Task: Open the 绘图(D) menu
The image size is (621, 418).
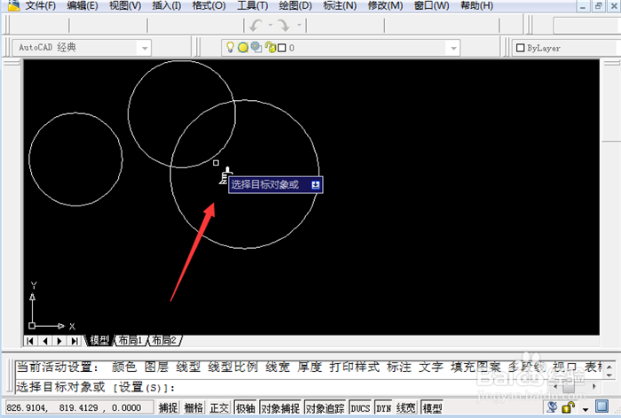Action: tap(295, 5)
